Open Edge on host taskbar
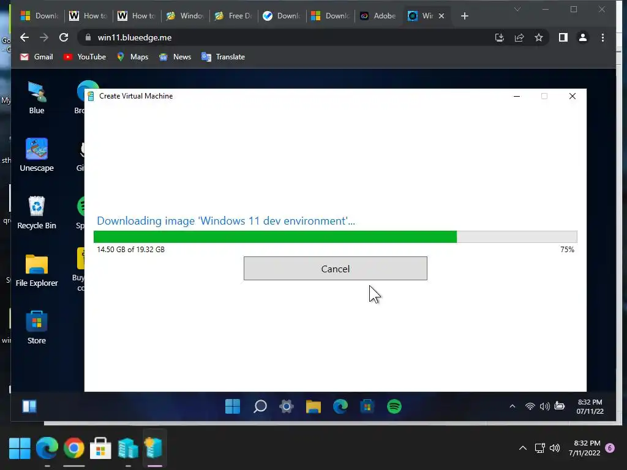 [x=47, y=449]
